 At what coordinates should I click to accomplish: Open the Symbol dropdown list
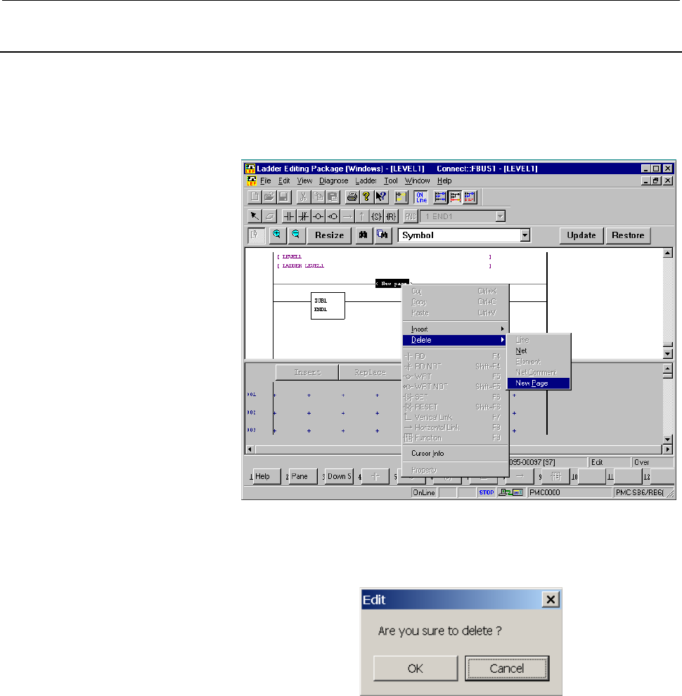(525, 235)
